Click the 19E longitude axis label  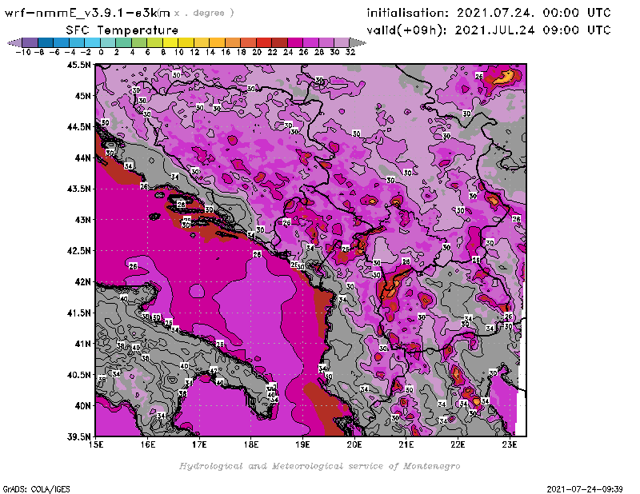tap(303, 444)
